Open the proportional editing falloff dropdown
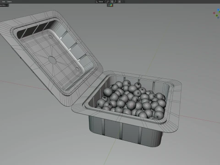Image resolution: width=220 pixels, height=165 pixels. pos(123,2)
